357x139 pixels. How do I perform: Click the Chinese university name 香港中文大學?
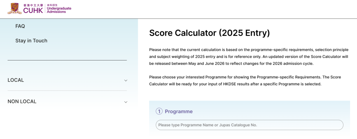(33, 5)
